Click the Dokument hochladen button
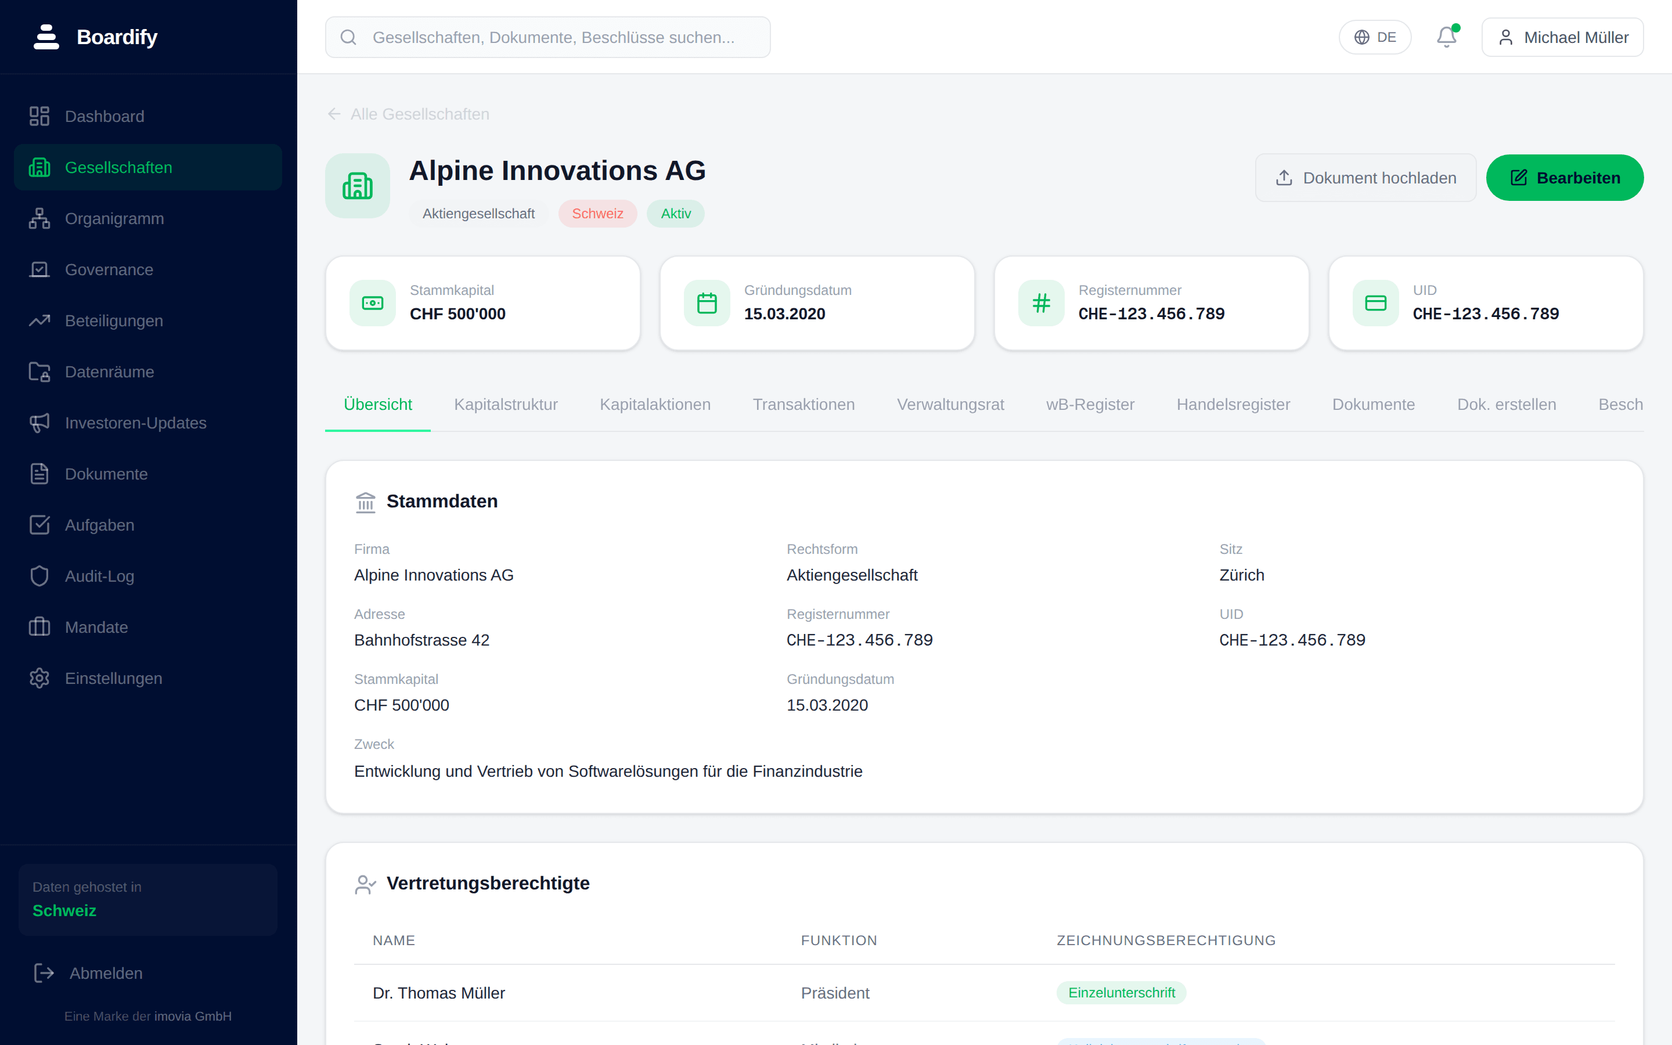The height and width of the screenshot is (1045, 1672). 1365,178
